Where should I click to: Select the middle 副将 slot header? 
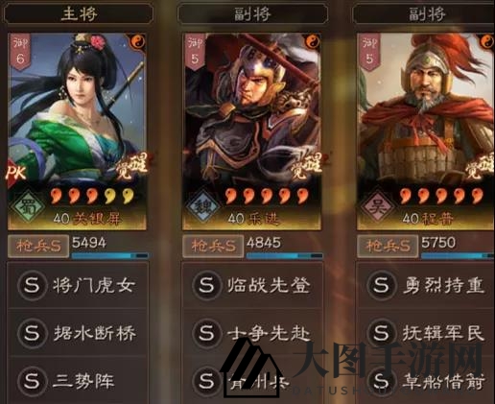point(252,13)
